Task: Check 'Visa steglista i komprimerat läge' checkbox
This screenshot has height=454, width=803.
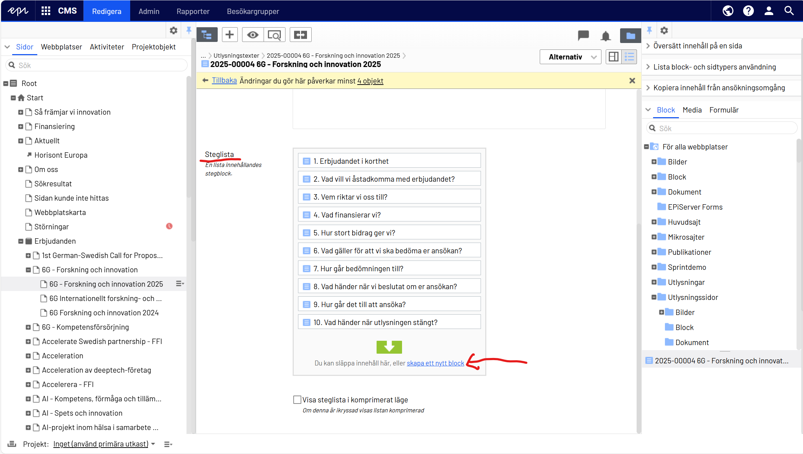Action: (x=297, y=400)
